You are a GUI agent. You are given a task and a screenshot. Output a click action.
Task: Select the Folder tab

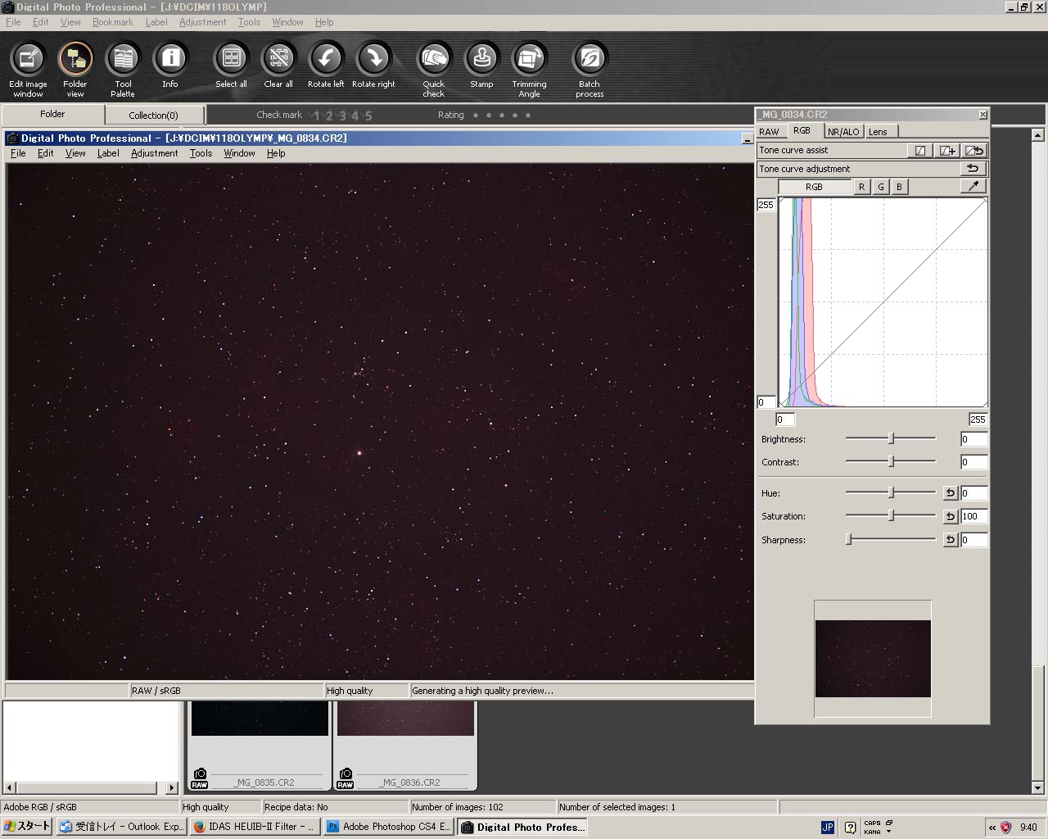(52, 115)
